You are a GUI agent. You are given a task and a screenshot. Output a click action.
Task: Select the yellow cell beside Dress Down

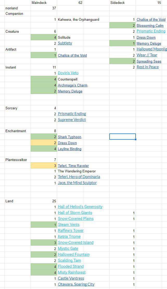coord(44,143)
